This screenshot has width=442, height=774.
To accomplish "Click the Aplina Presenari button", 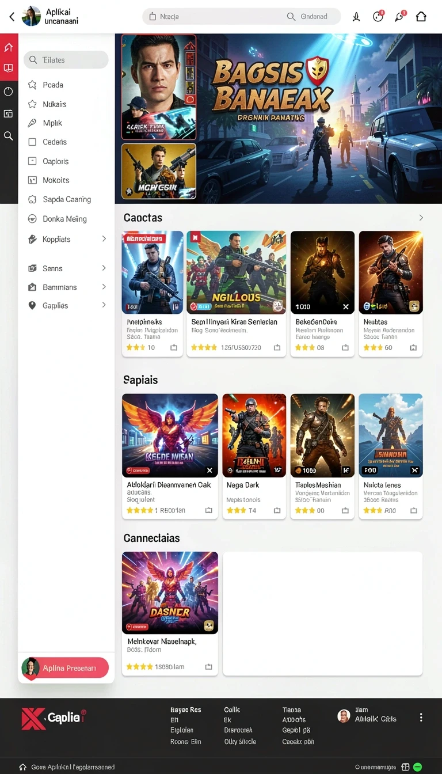I will tap(64, 668).
